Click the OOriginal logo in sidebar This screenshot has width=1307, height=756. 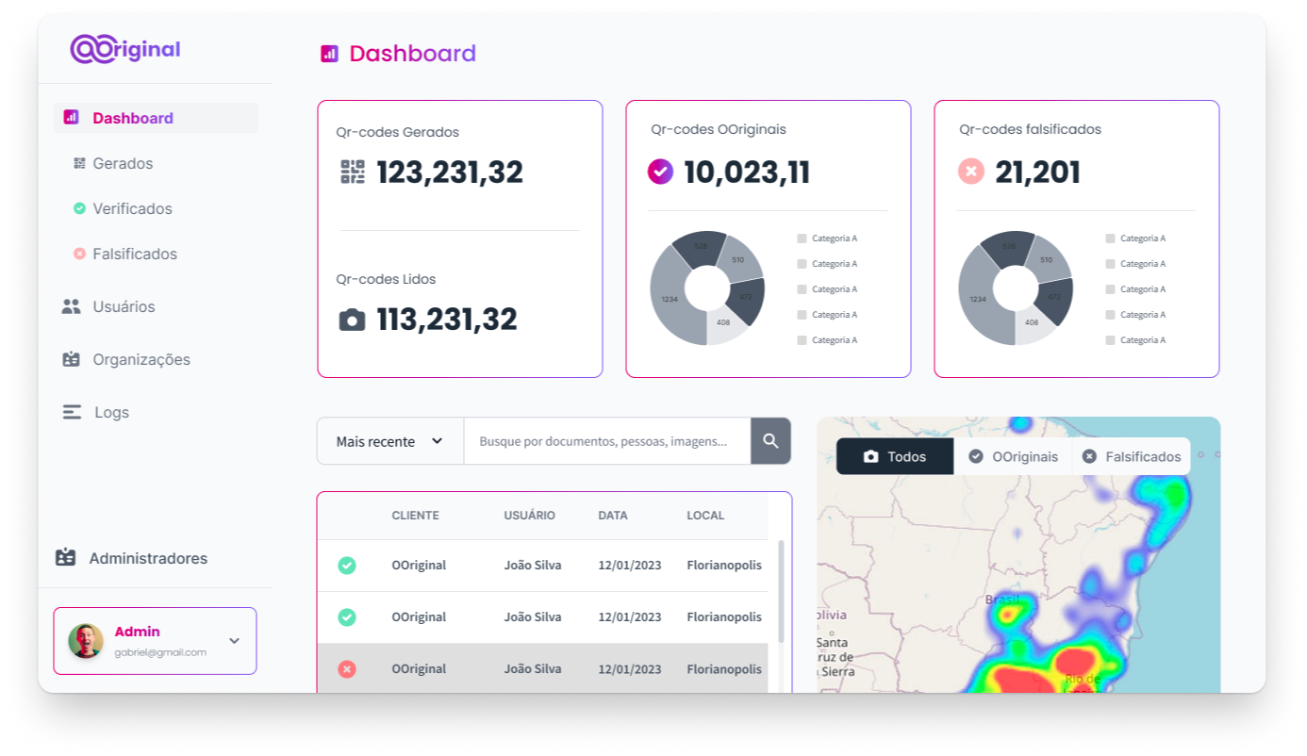124,50
